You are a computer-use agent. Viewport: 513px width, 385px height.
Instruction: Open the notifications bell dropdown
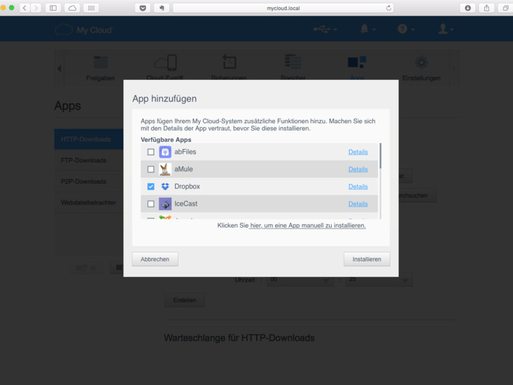(x=368, y=29)
